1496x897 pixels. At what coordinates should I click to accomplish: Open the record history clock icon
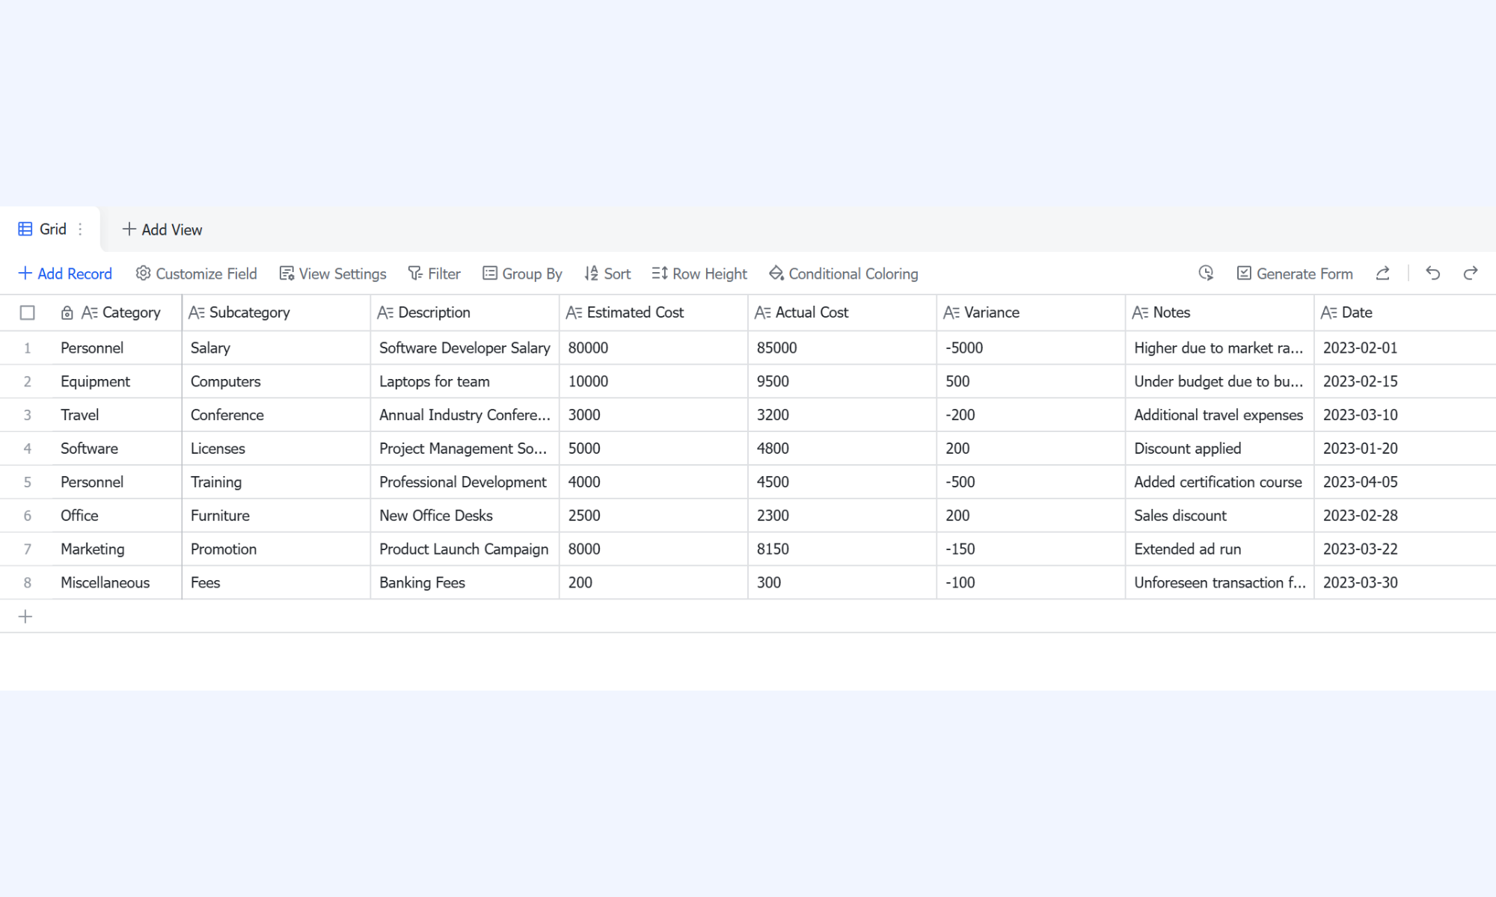click(1206, 273)
